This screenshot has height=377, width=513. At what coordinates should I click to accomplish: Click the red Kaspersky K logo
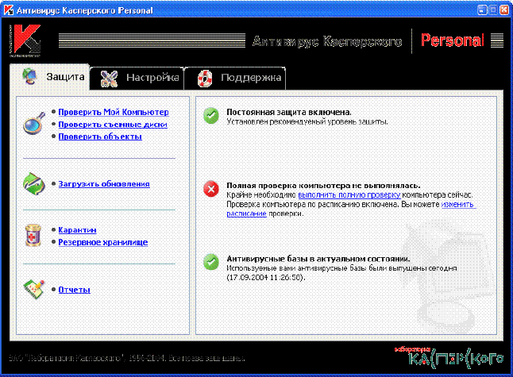(x=25, y=40)
